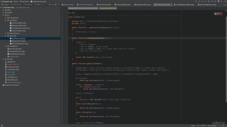This screenshot has width=227, height=127.
Task: Collapse the Services folder
Action: [x=6, y=36]
